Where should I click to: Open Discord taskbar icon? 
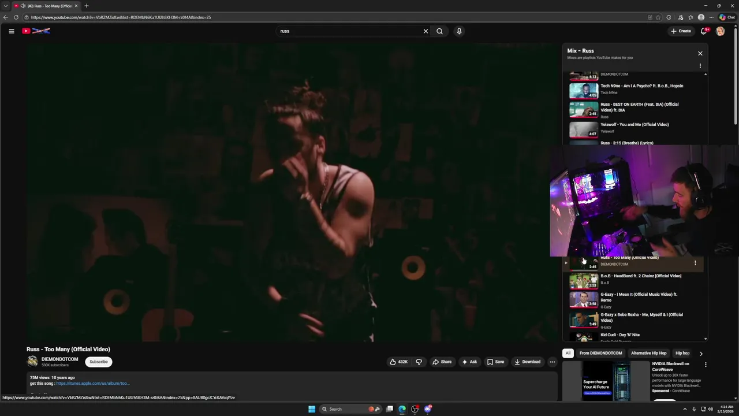point(428,409)
